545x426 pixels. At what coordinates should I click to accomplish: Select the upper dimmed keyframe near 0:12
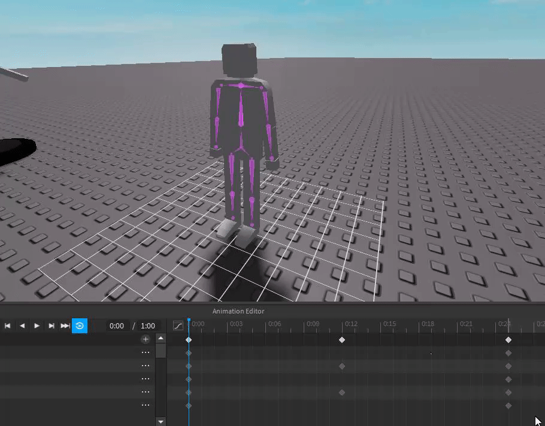tap(342, 366)
